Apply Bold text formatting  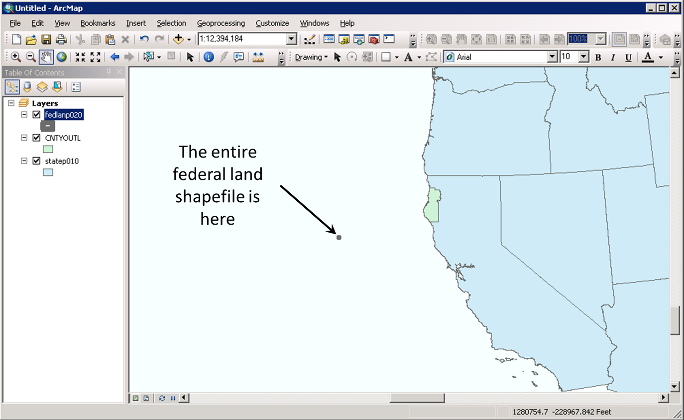[598, 57]
